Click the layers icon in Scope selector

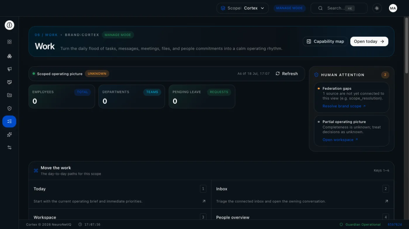pyautogui.click(x=223, y=8)
